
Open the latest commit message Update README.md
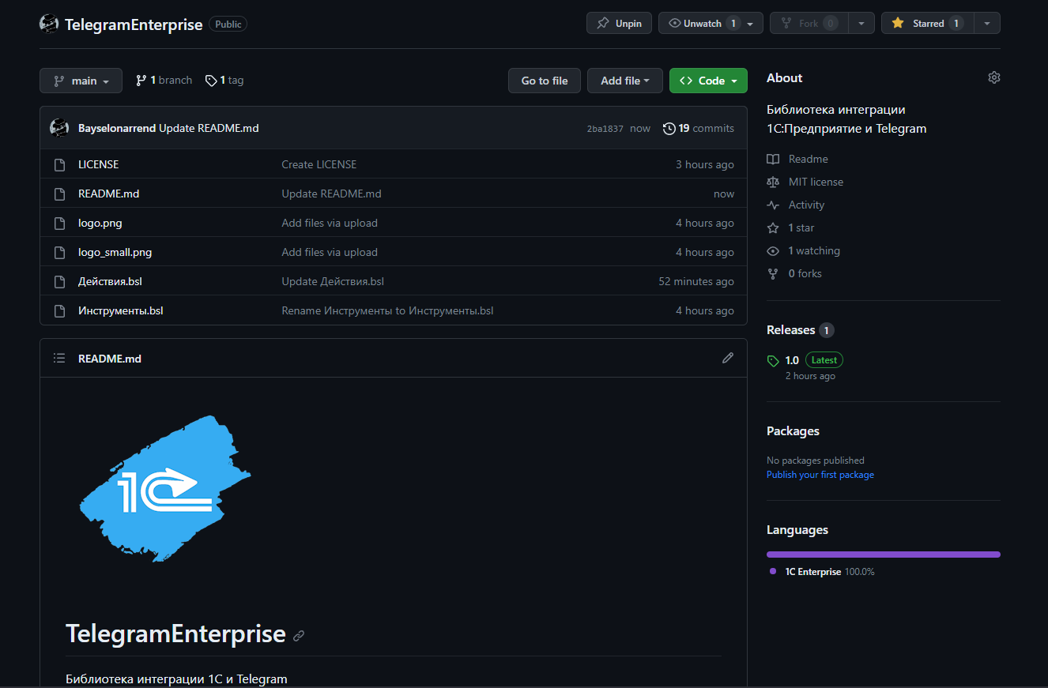tap(209, 128)
